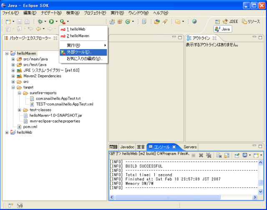
Task: Expand the helloWeb project tree node
Action: 7,132
